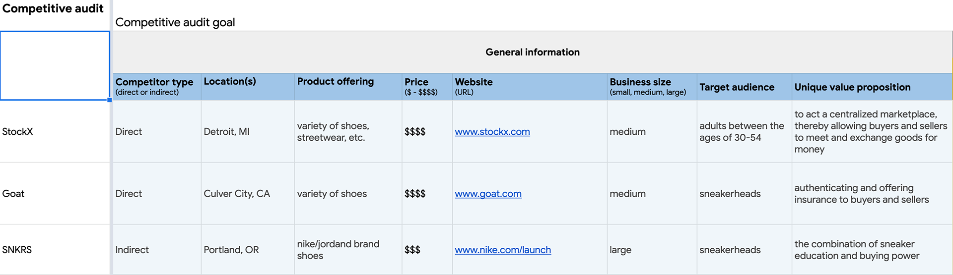Select the "Competitive audit" title cell

coord(53,9)
